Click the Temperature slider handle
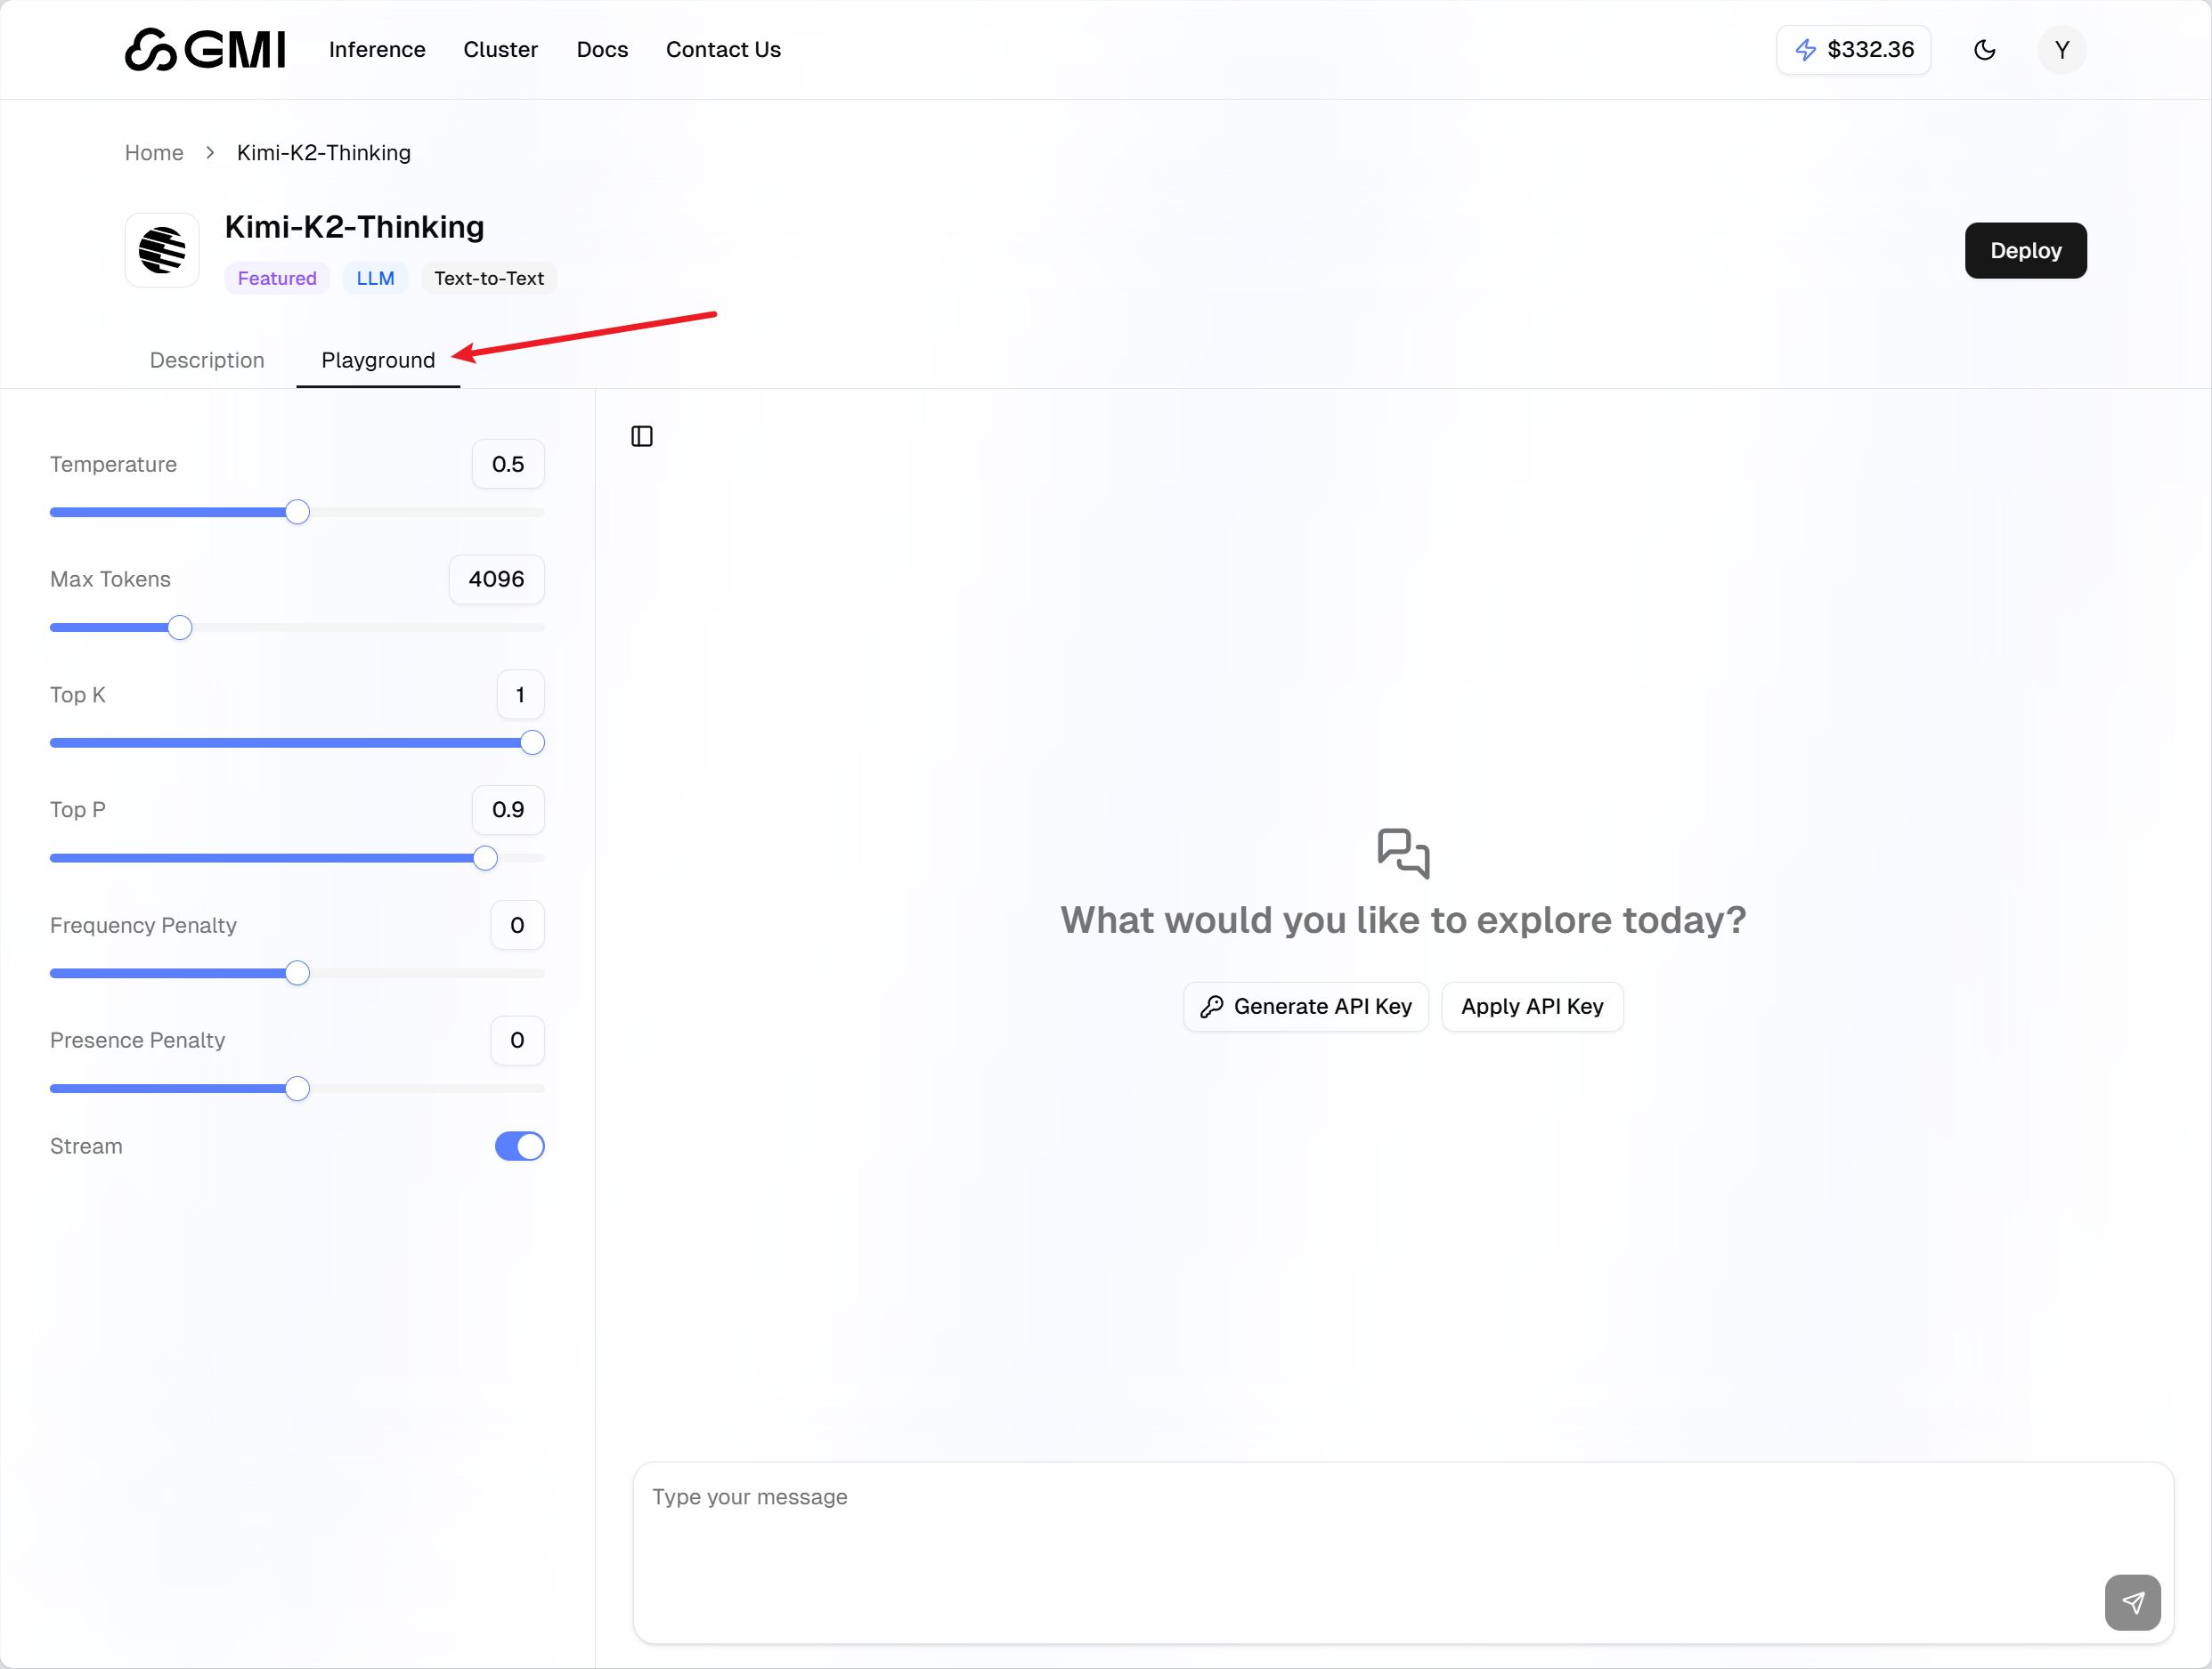Viewport: 2212px width, 1669px height. click(297, 513)
